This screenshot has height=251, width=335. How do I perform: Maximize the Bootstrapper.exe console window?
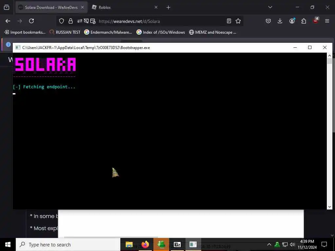click(x=310, y=47)
